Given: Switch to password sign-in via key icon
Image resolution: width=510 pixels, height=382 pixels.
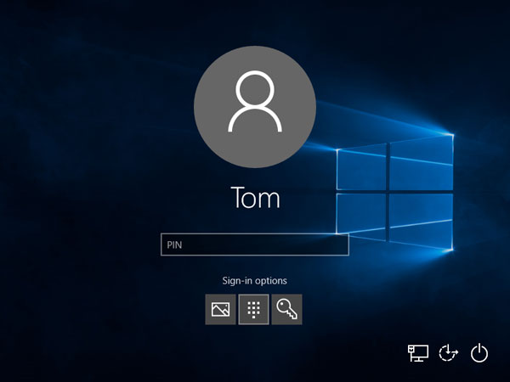Looking at the screenshot, I should pyautogui.click(x=286, y=310).
